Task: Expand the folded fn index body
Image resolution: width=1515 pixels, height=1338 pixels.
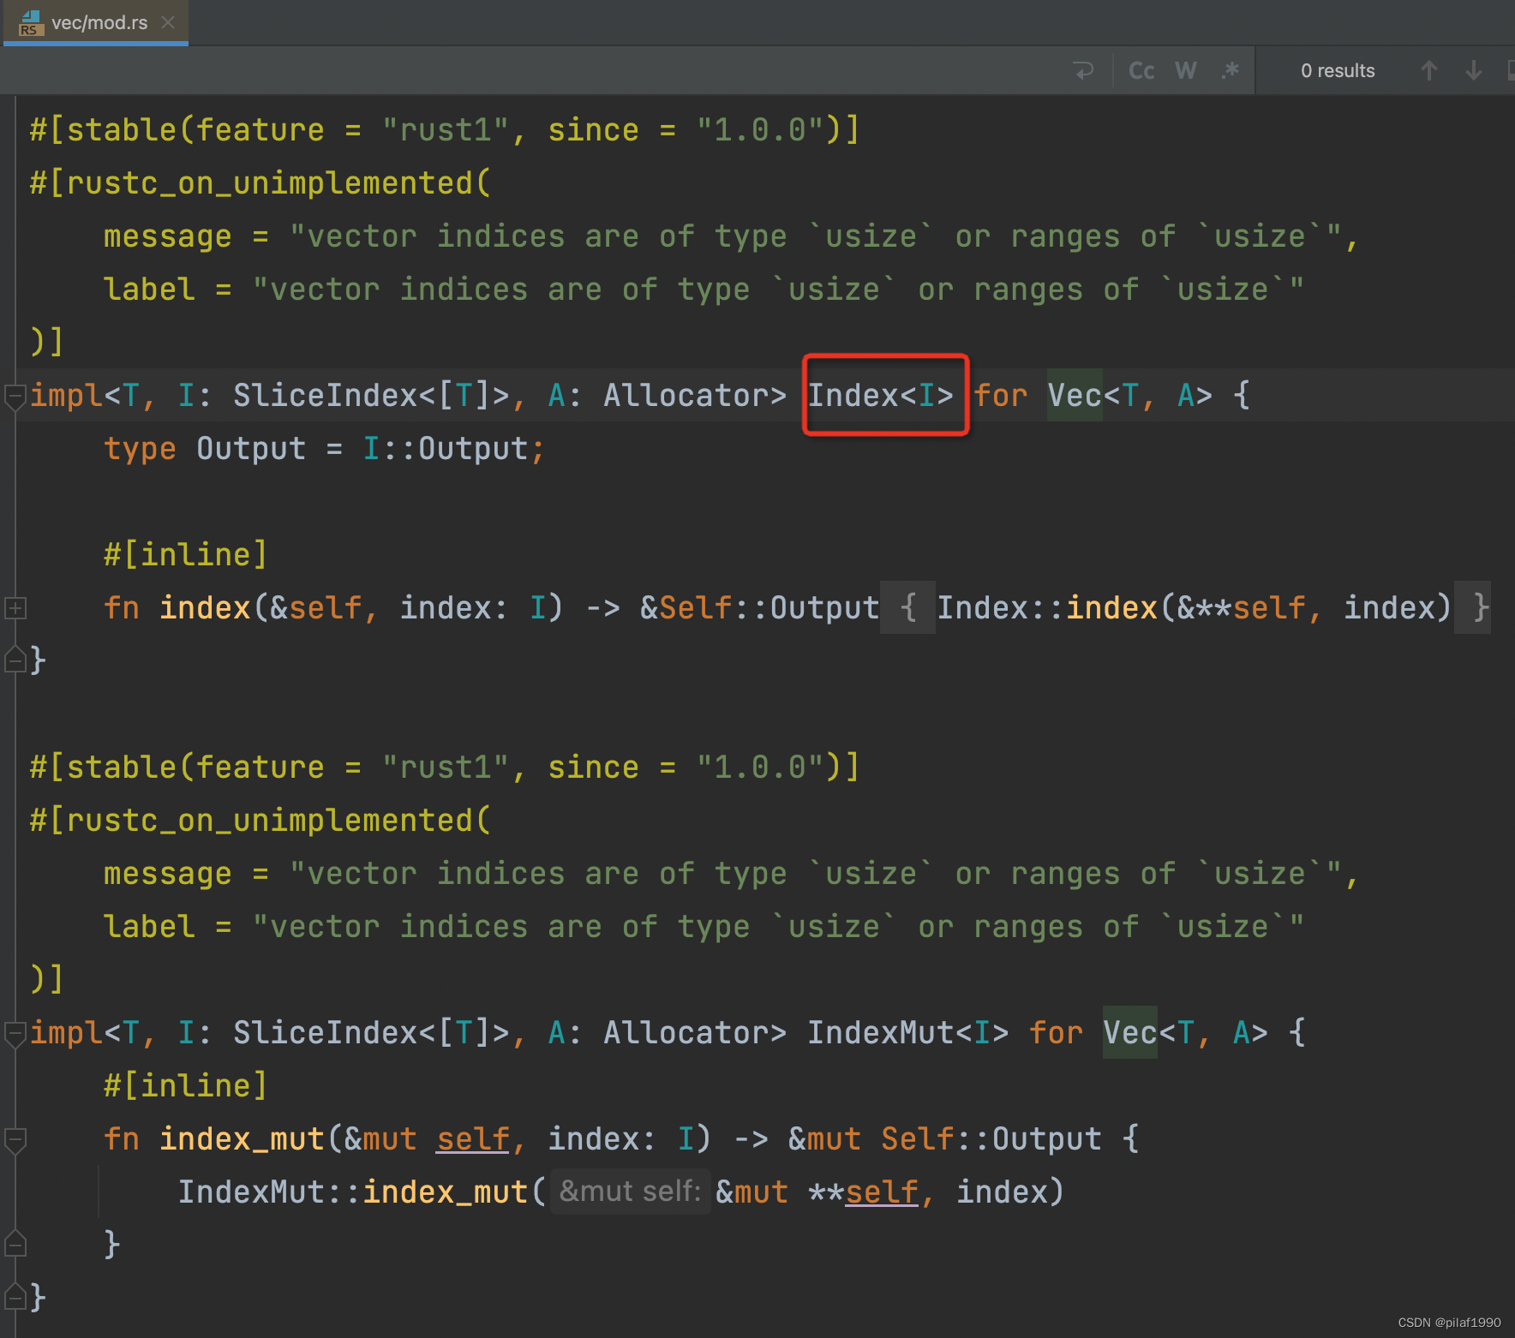Action: [15, 608]
